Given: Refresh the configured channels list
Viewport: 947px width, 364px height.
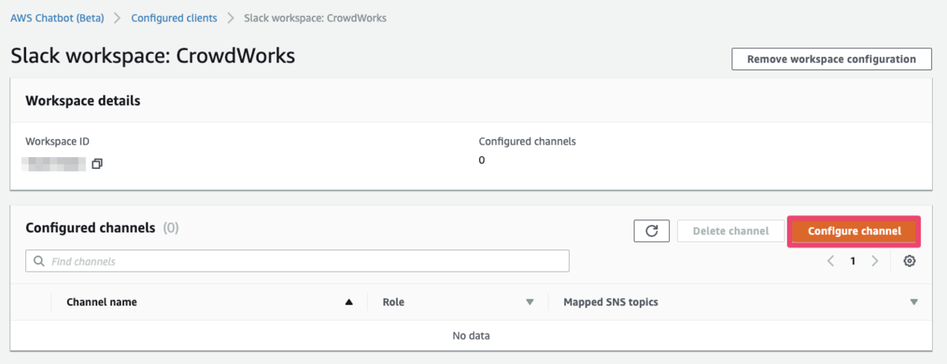Looking at the screenshot, I should (652, 231).
